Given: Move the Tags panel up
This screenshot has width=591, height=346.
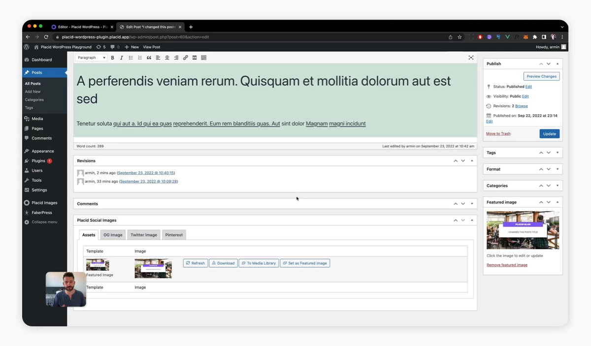Looking at the screenshot, I should [541, 153].
